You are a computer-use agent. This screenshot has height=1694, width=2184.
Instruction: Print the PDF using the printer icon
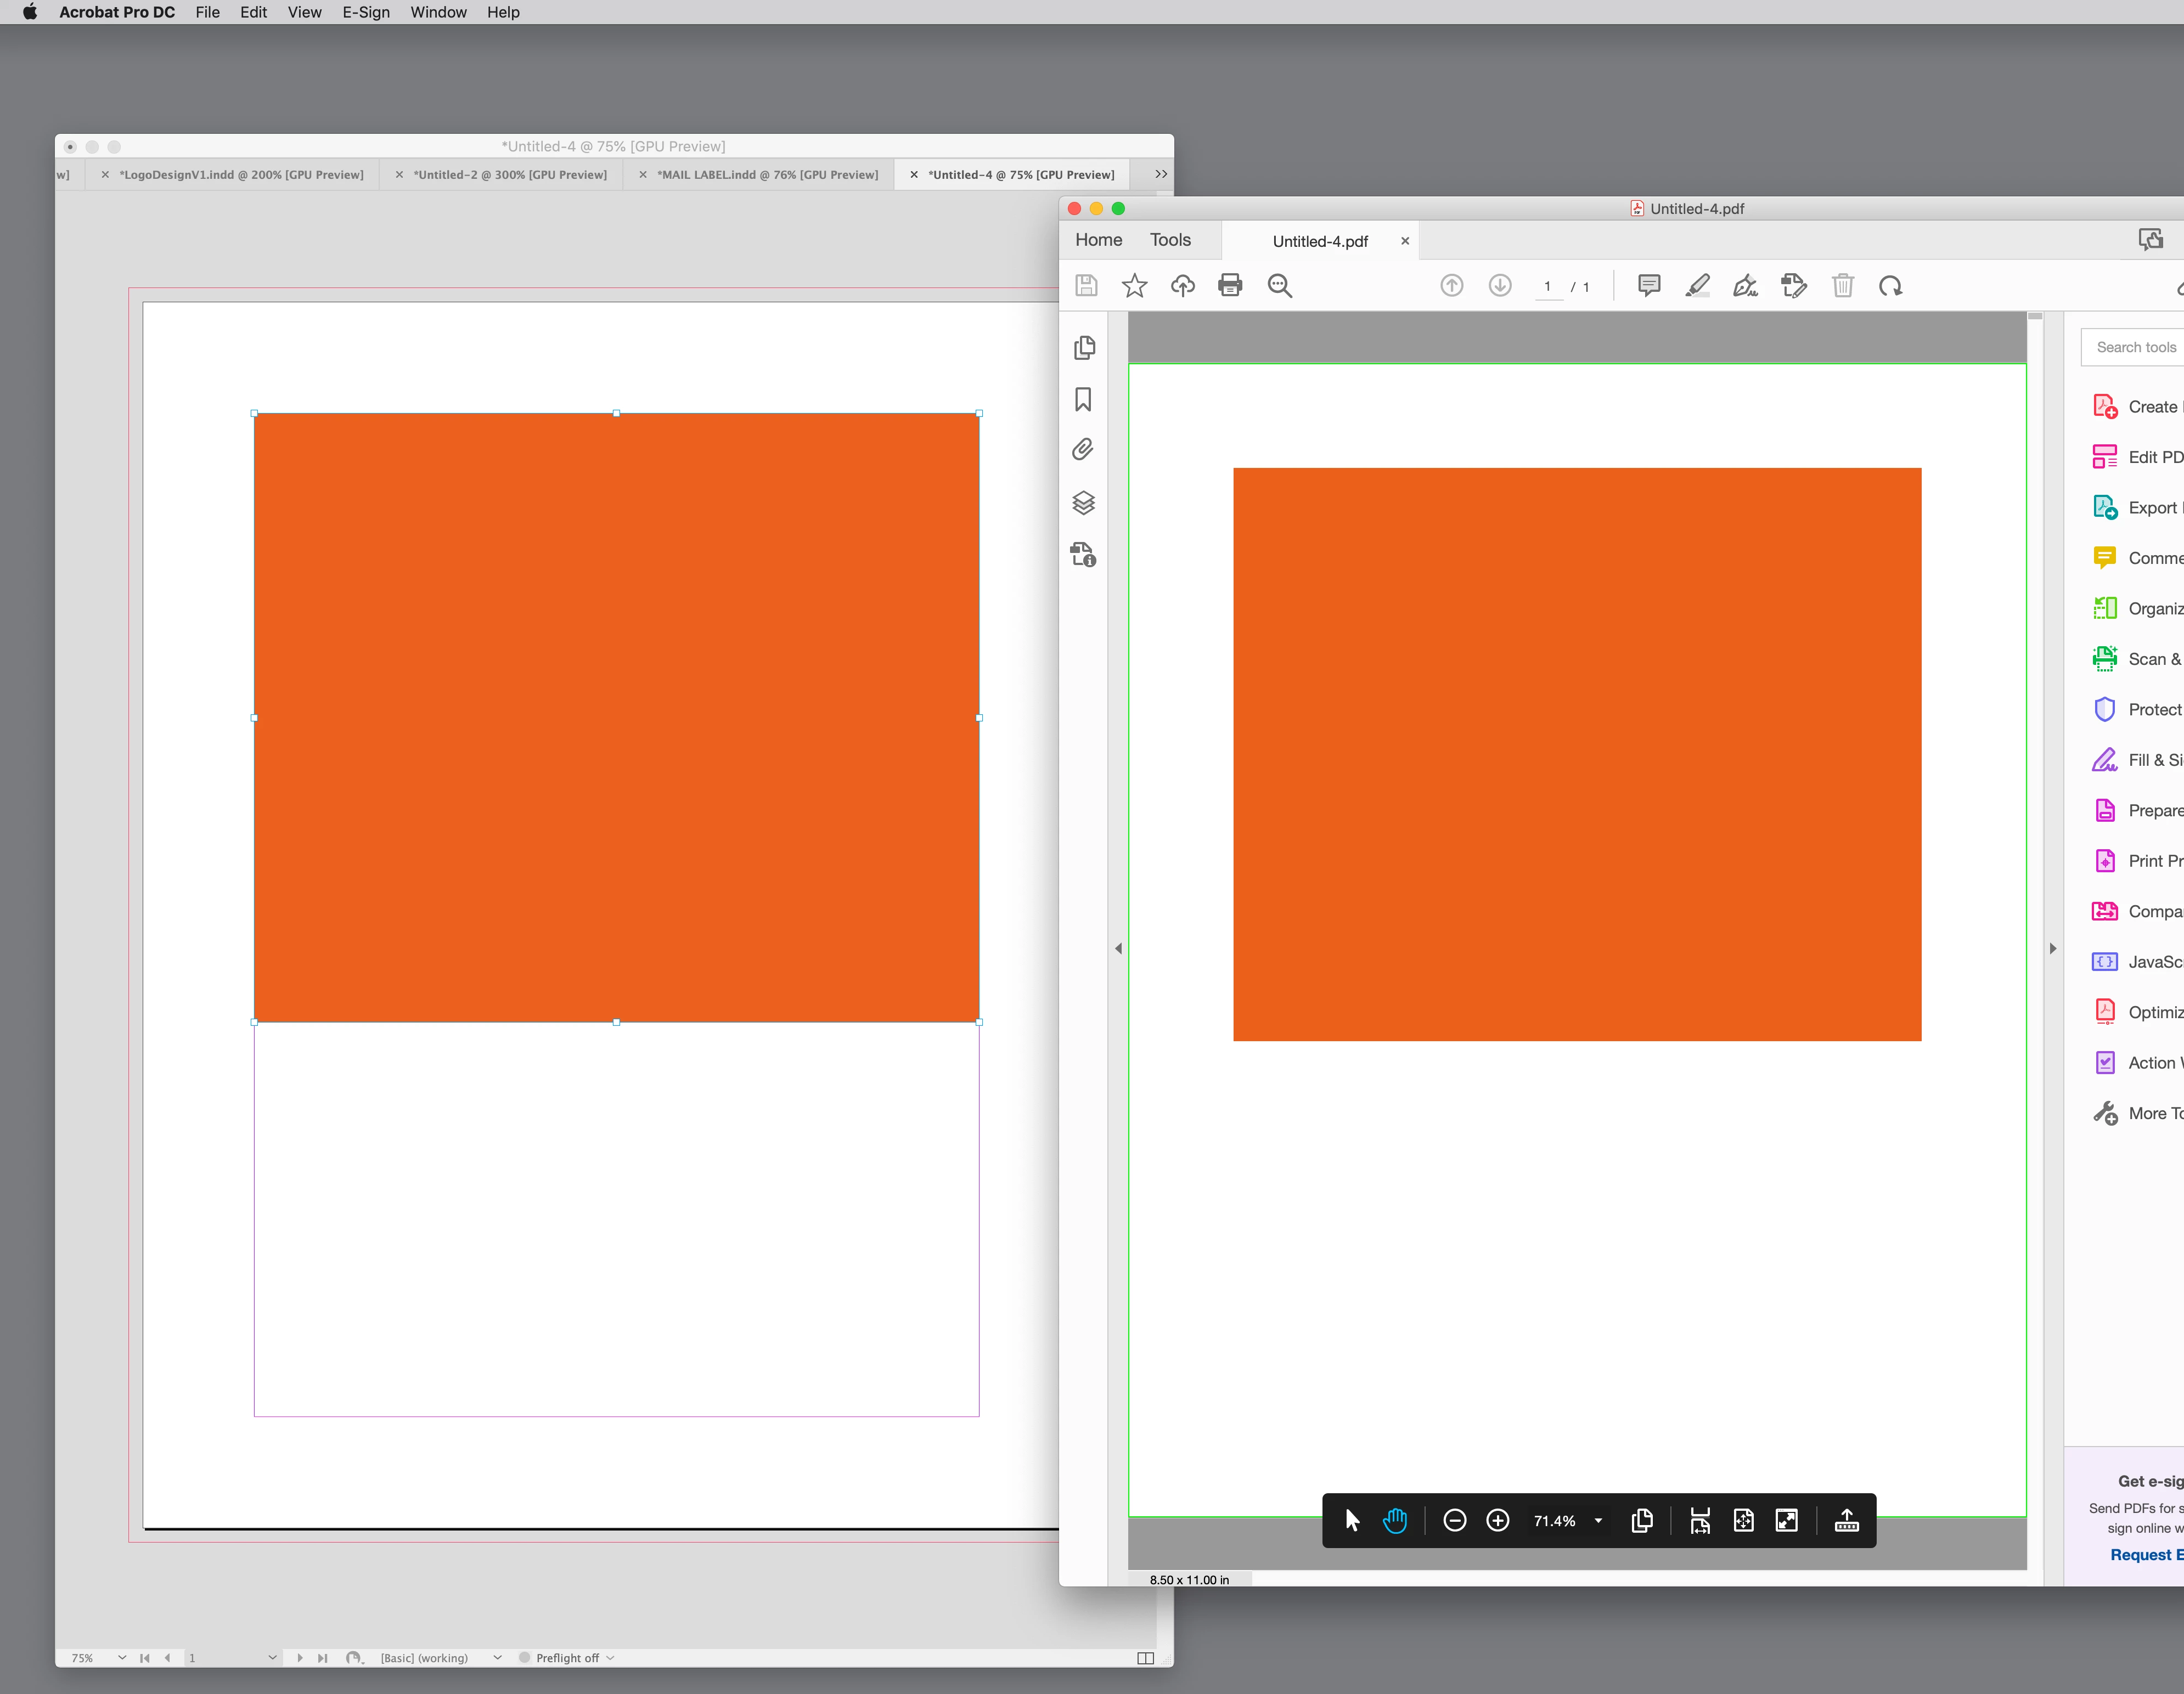1230,286
